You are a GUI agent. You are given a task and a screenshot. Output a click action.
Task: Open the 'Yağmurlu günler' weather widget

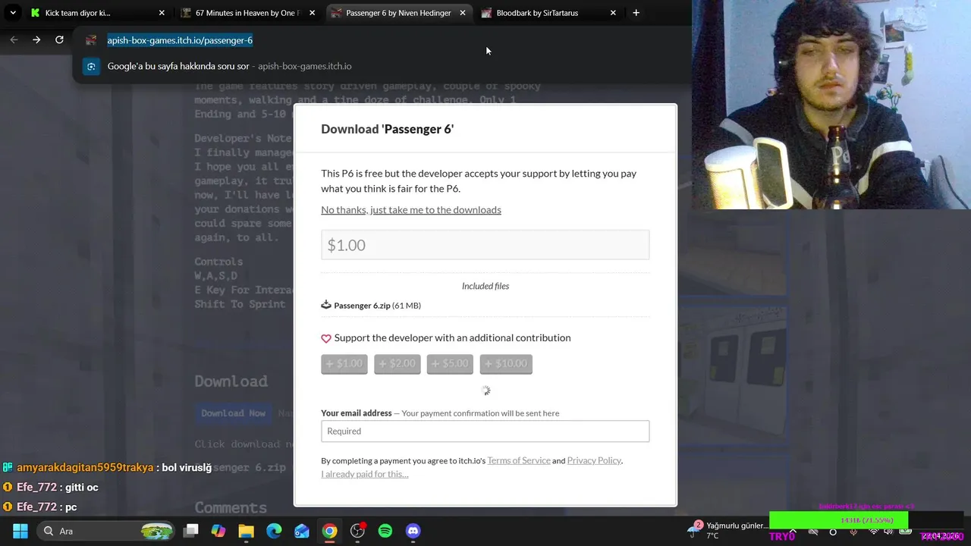pos(728,530)
